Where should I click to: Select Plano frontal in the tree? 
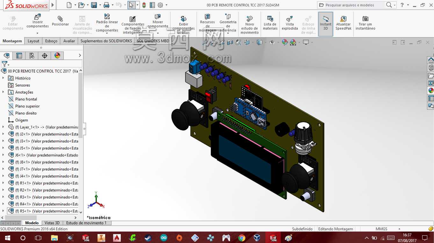(x=26, y=99)
